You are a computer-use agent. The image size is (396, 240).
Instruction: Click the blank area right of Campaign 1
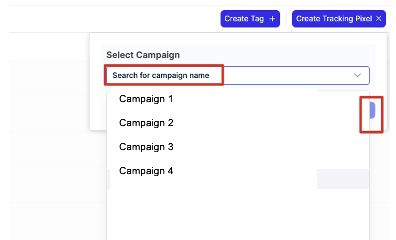point(249,99)
